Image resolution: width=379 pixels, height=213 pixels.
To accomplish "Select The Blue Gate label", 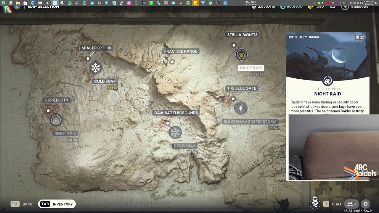I will (242, 88).
